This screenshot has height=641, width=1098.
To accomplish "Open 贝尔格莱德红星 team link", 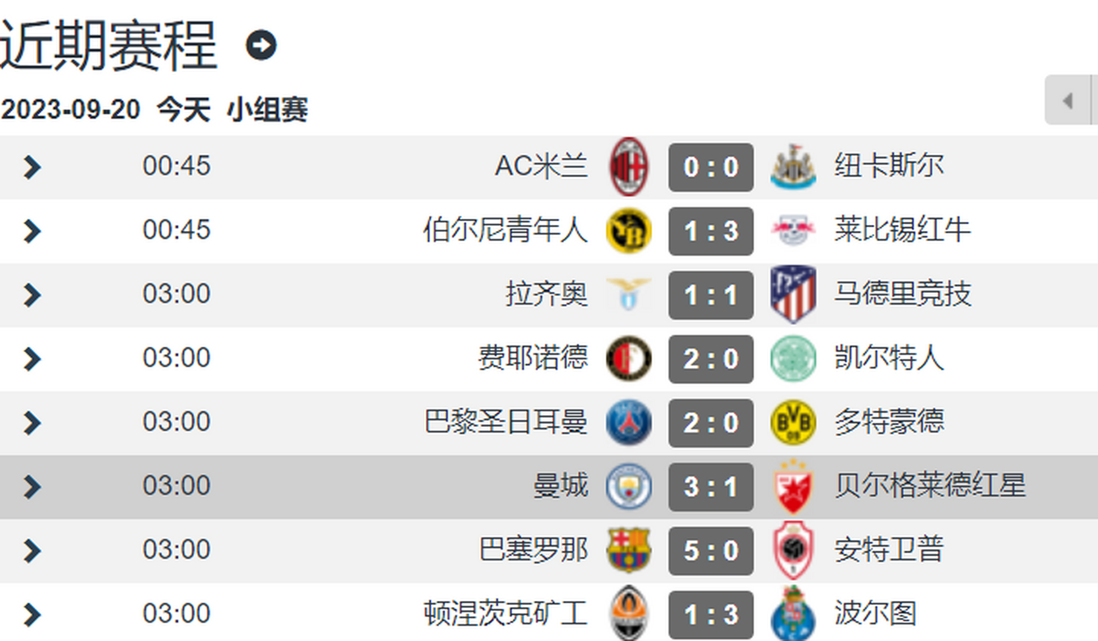I will coord(930,486).
